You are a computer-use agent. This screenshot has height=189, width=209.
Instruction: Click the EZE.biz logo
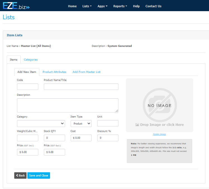[16, 6]
